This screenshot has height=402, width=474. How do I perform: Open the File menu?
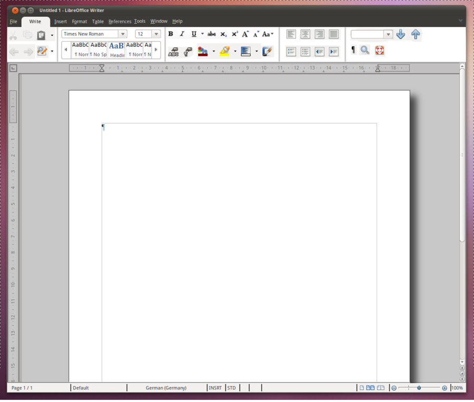click(13, 22)
